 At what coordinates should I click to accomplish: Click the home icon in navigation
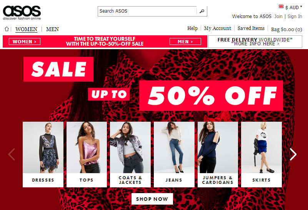(x=7, y=29)
